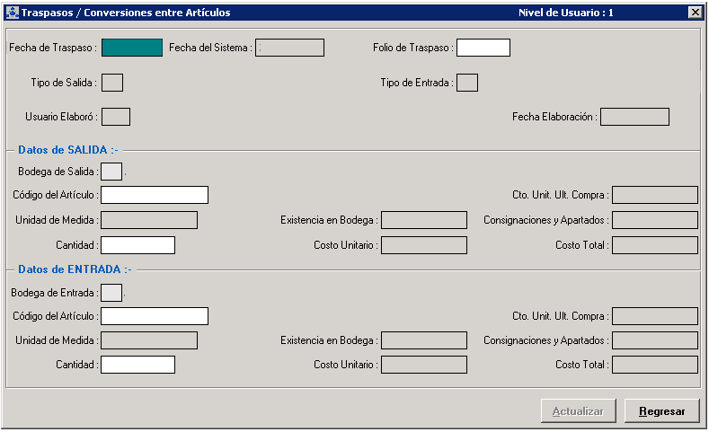Select the Tipo de Entrada box
Screen dimensions: 709x432
pos(467,83)
